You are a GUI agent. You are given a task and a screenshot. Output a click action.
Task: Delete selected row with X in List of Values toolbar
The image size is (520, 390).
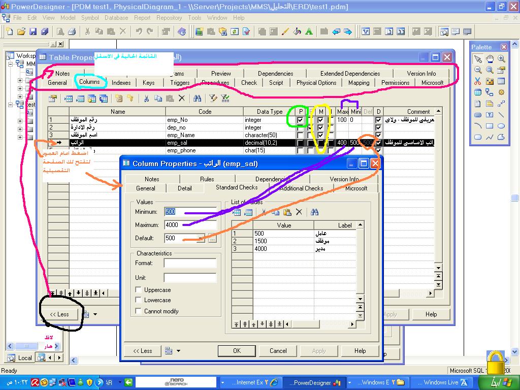coord(299,212)
